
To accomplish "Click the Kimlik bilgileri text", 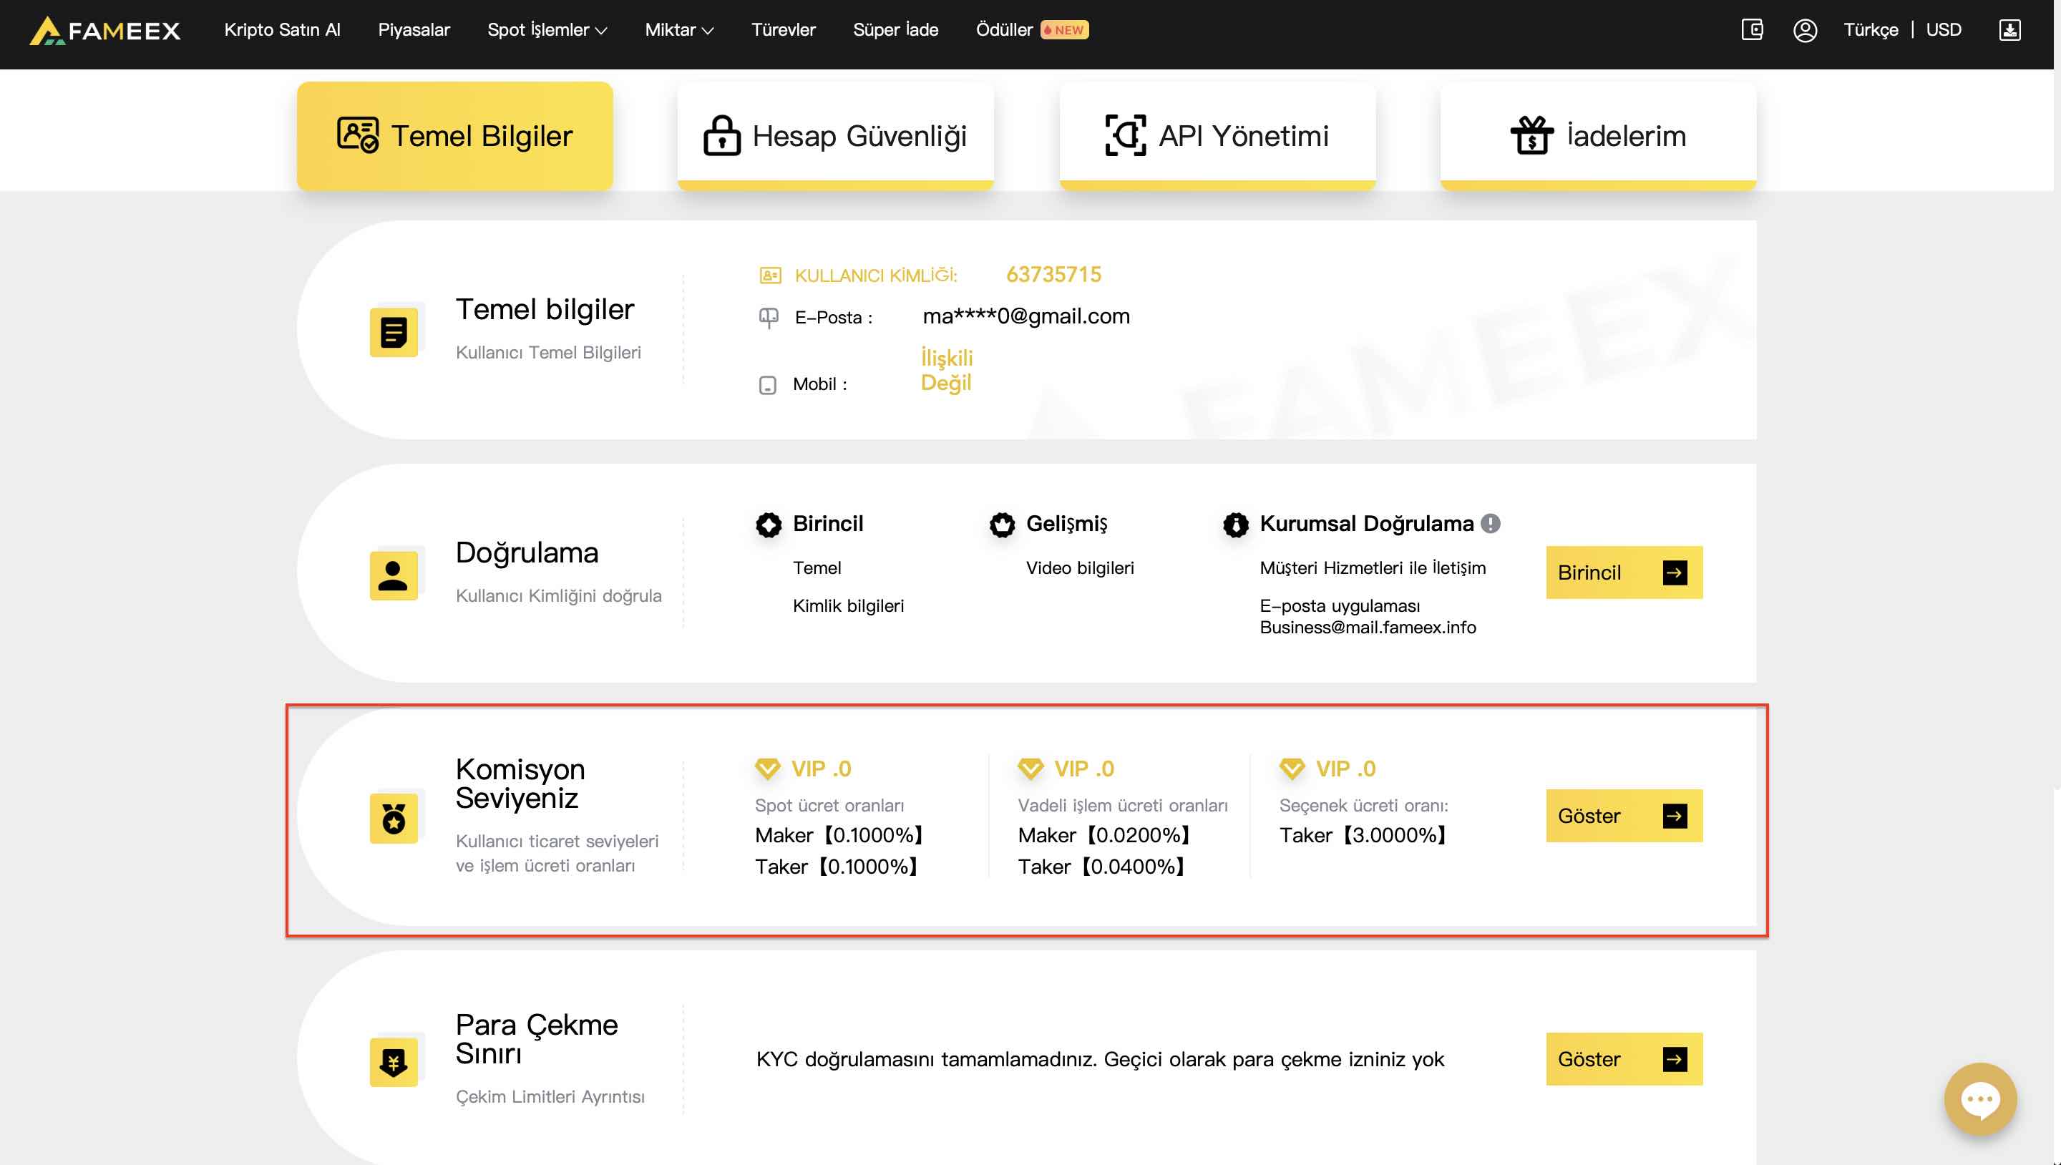I will click(x=848, y=605).
